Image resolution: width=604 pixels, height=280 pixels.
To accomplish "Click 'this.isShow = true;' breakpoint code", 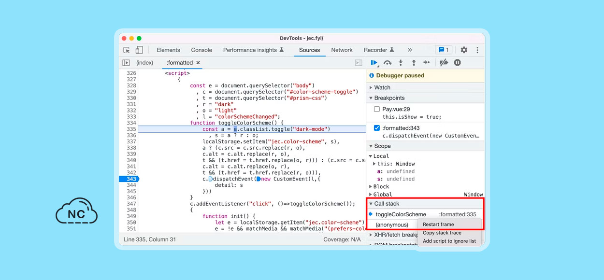I will click(x=412, y=117).
